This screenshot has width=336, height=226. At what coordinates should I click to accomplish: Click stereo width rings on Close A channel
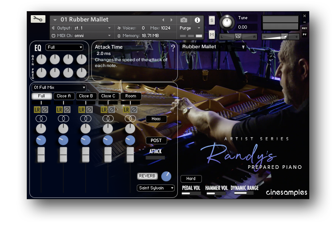(x=63, y=119)
